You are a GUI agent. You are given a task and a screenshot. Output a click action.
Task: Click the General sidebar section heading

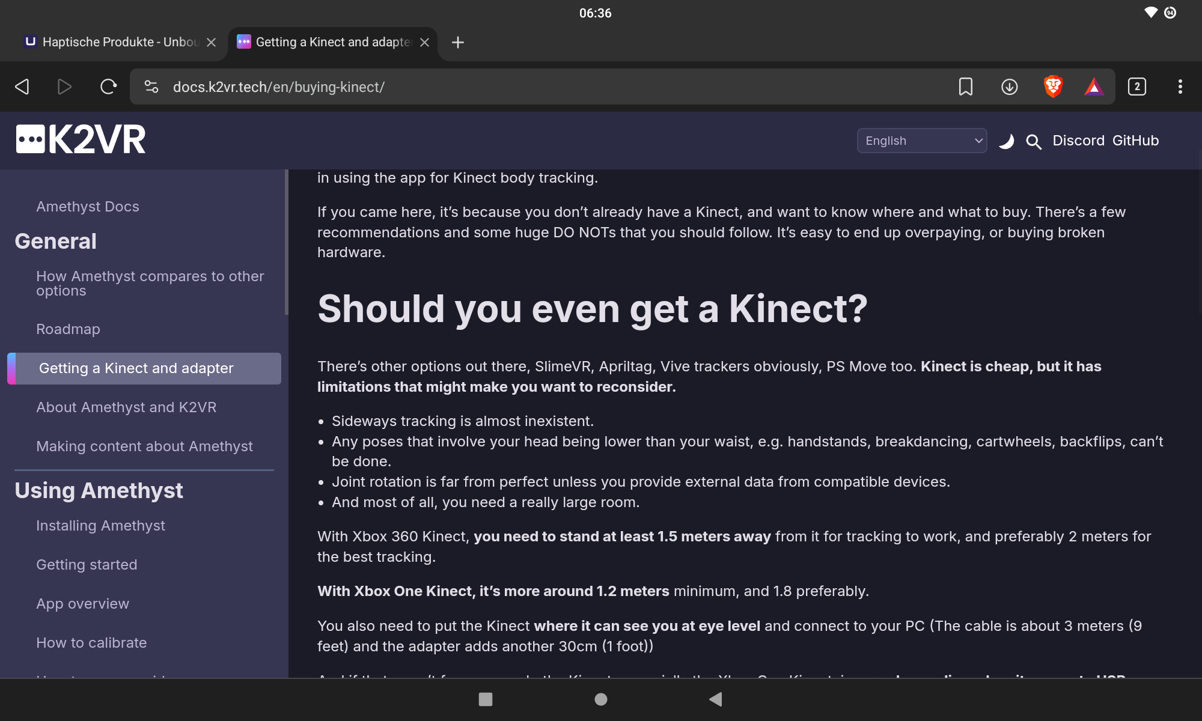(x=55, y=241)
